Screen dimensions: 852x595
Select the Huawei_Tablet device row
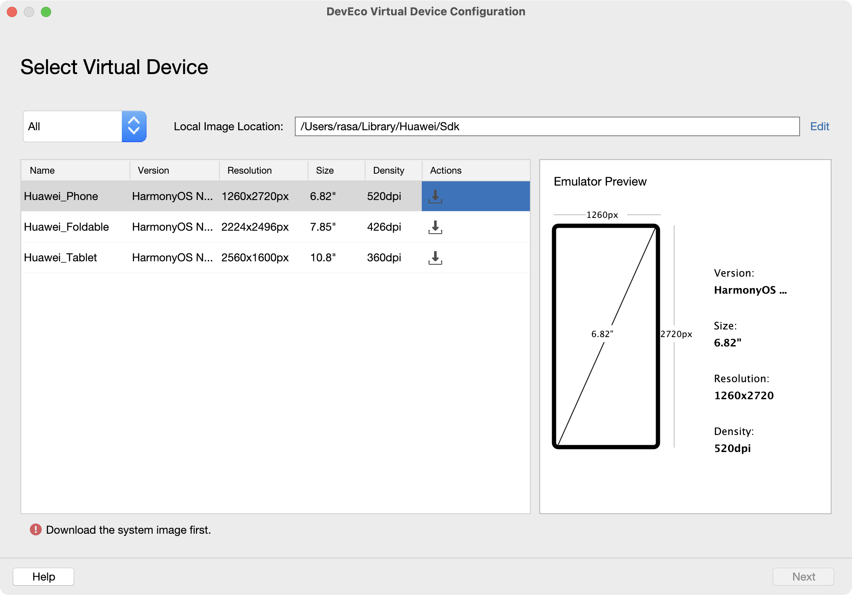click(x=60, y=257)
